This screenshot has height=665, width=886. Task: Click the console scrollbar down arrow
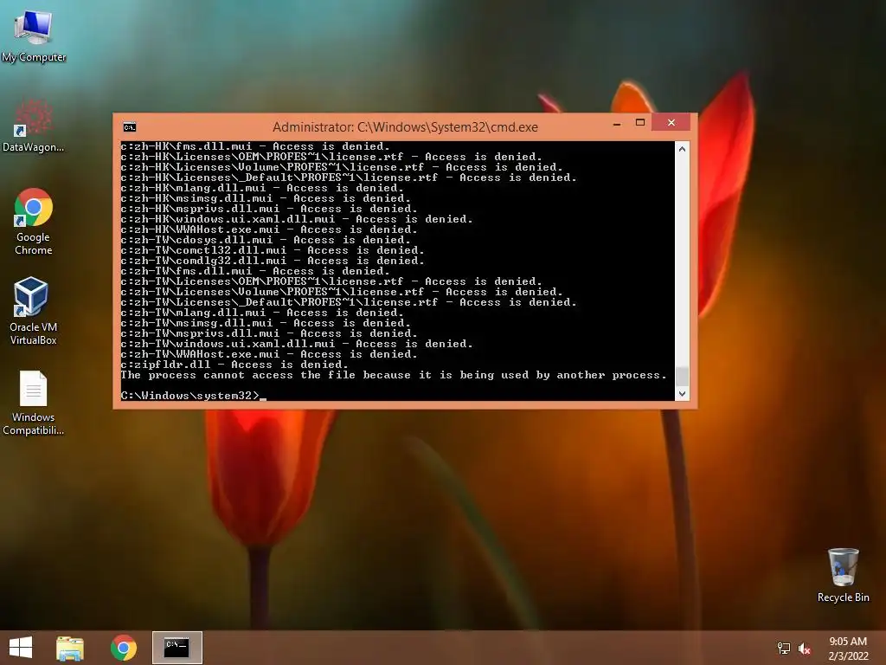(682, 394)
